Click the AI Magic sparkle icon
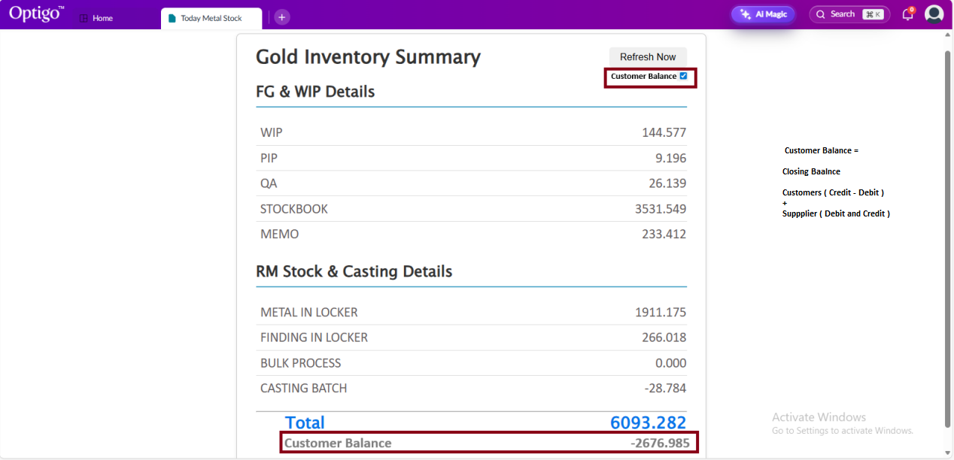 (x=746, y=14)
